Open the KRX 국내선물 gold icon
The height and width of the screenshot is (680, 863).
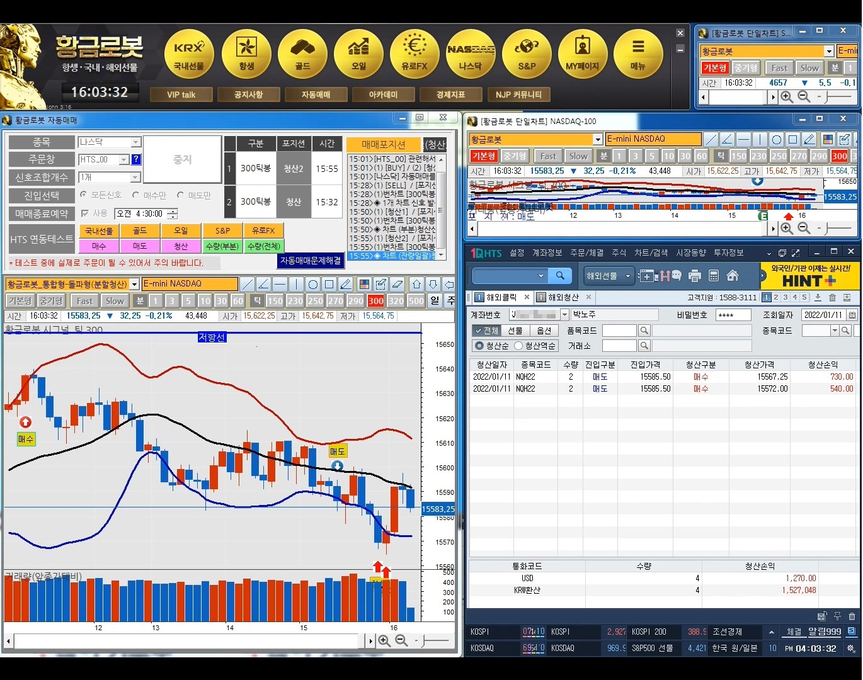tap(189, 54)
